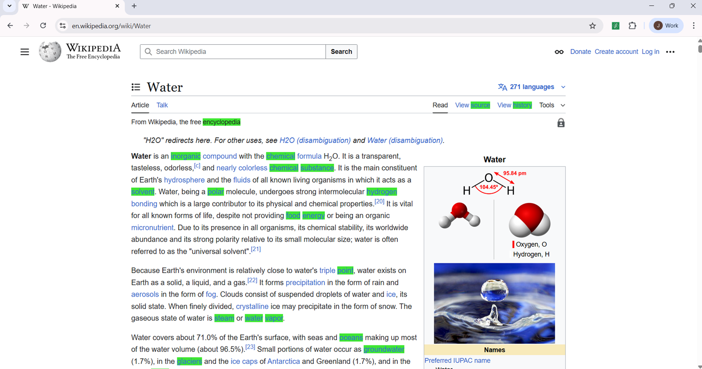Image resolution: width=702 pixels, height=369 pixels.
Task: Click the green highlighter extension icon
Action: (x=615, y=26)
